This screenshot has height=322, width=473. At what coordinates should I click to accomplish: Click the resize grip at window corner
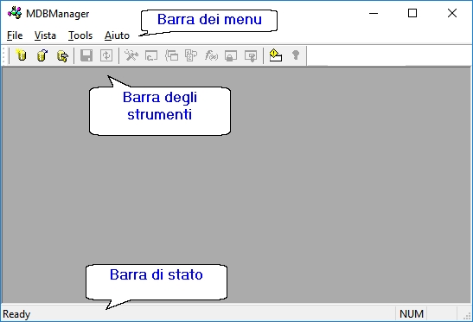tap(467, 316)
